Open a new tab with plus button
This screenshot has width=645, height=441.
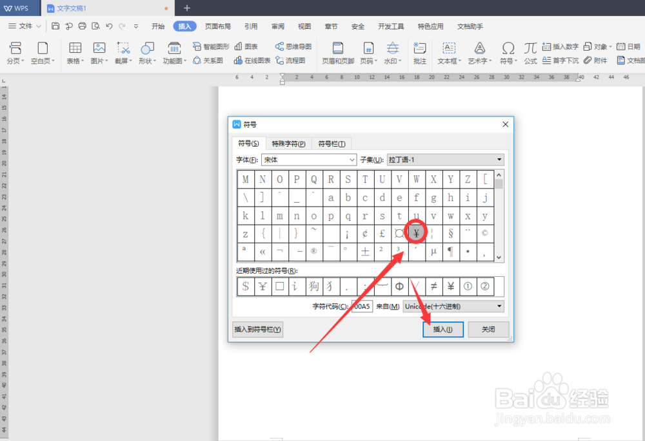pos(187,8)
